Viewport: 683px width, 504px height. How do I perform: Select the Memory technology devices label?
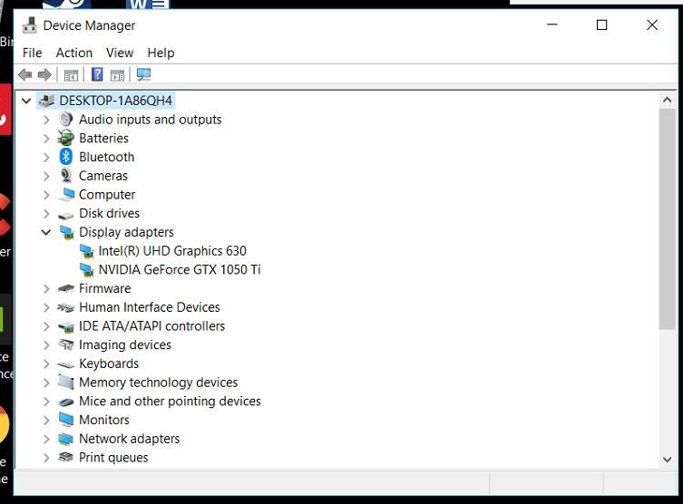point(158,383)
